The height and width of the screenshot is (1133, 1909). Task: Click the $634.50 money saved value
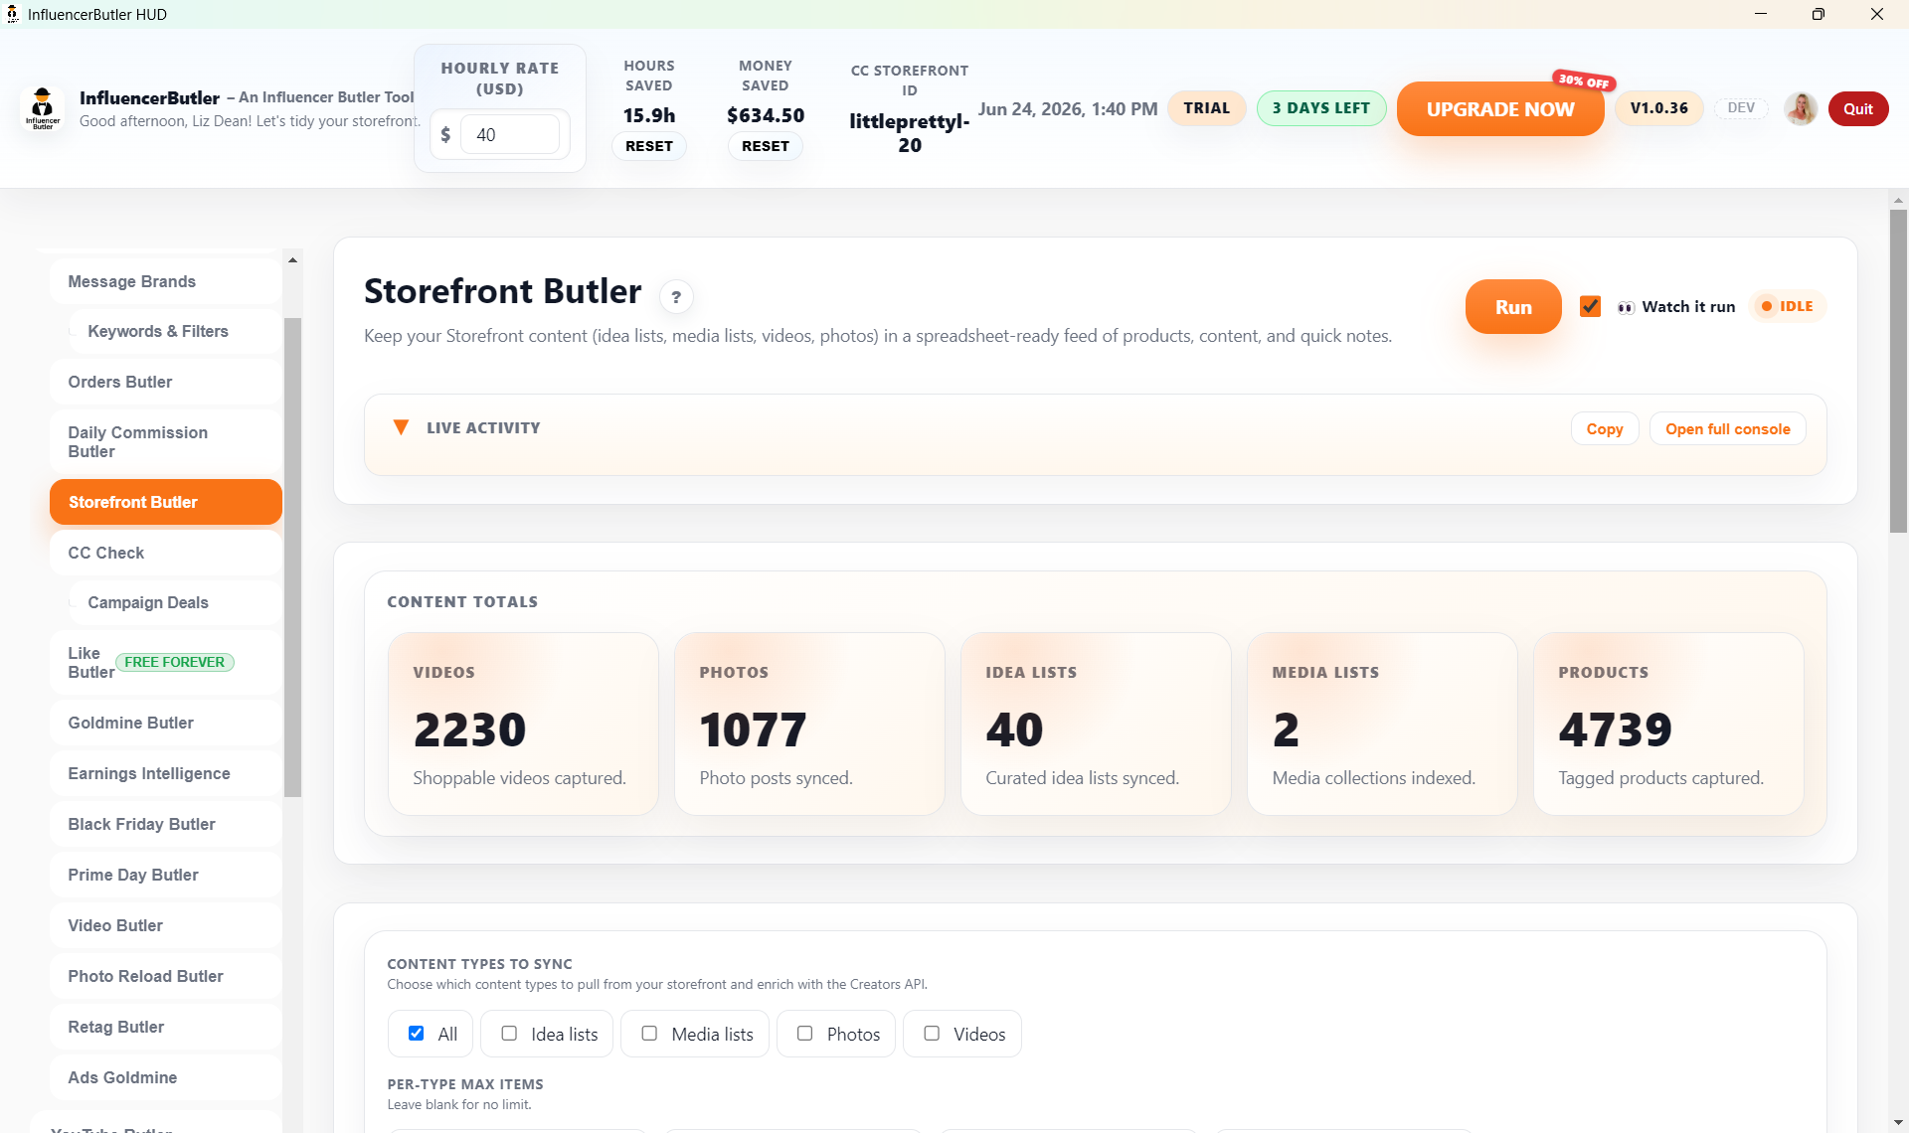(x=766, y=115)
